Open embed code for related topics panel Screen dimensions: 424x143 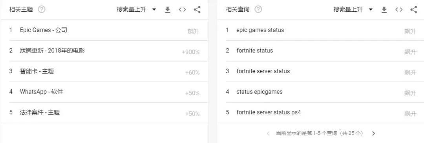[182, 10]
